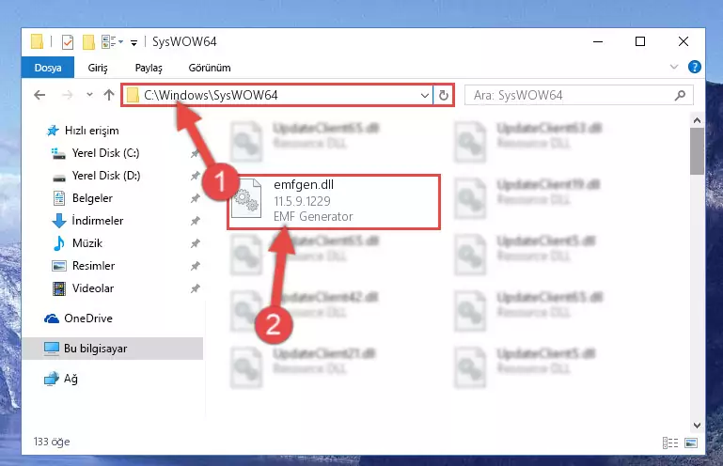
Task: Open Belgeler folder in sidebar
Action: (83, 198)
